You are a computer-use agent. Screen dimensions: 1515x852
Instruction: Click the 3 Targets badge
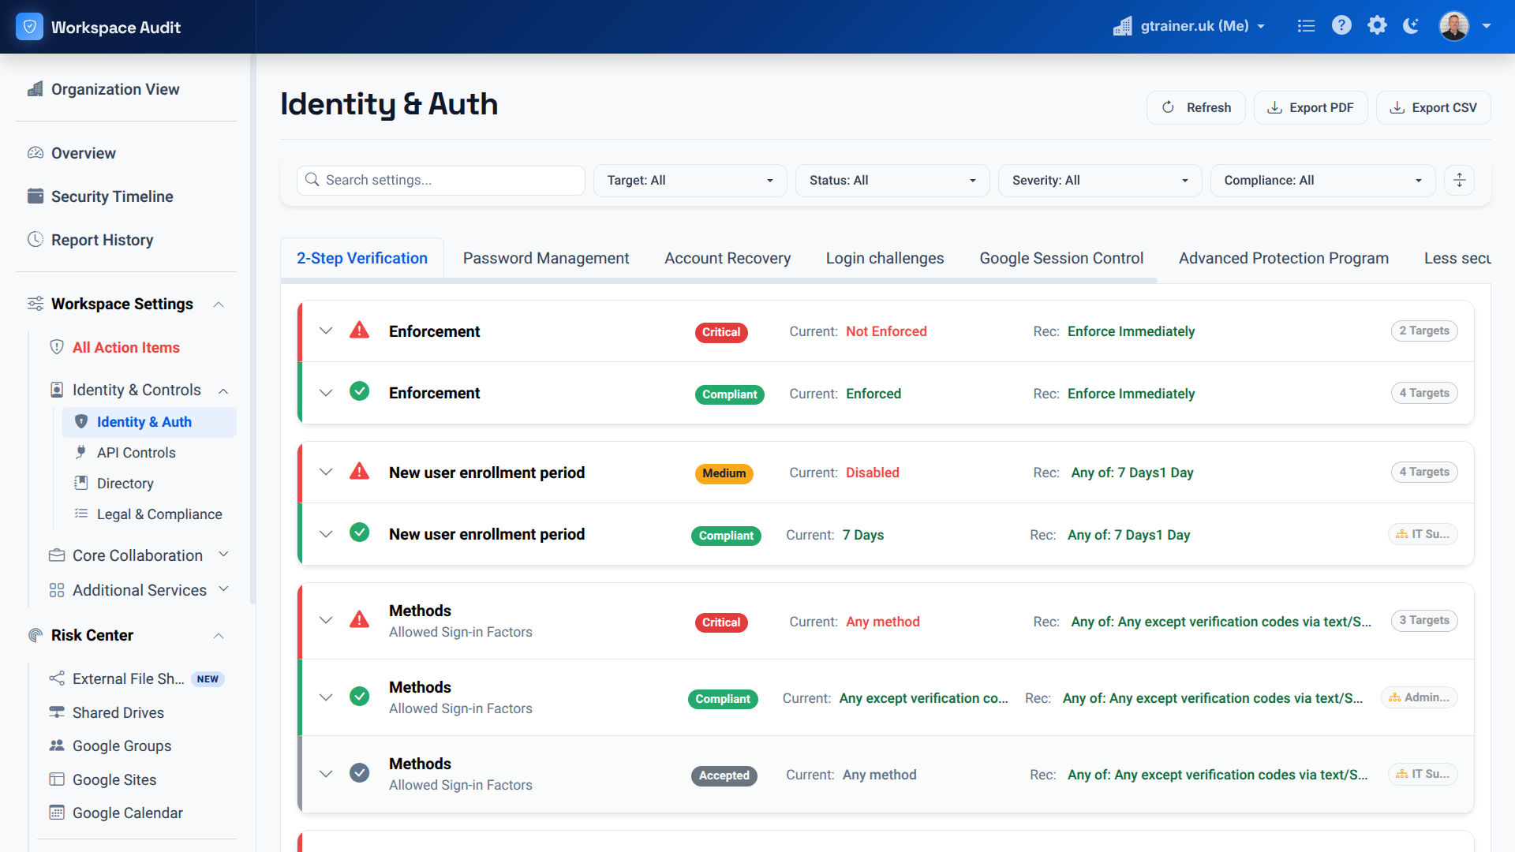pos(1423,620)
